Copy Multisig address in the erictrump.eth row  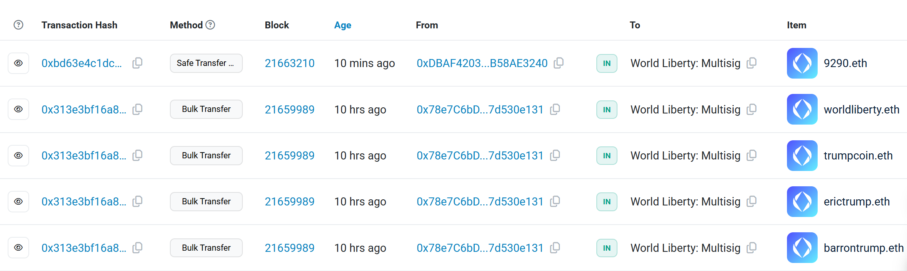[752, 201]
